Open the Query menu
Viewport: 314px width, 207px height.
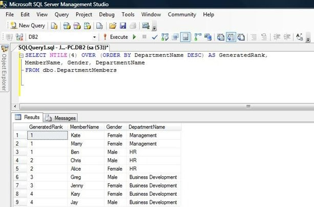coord(61,14)
